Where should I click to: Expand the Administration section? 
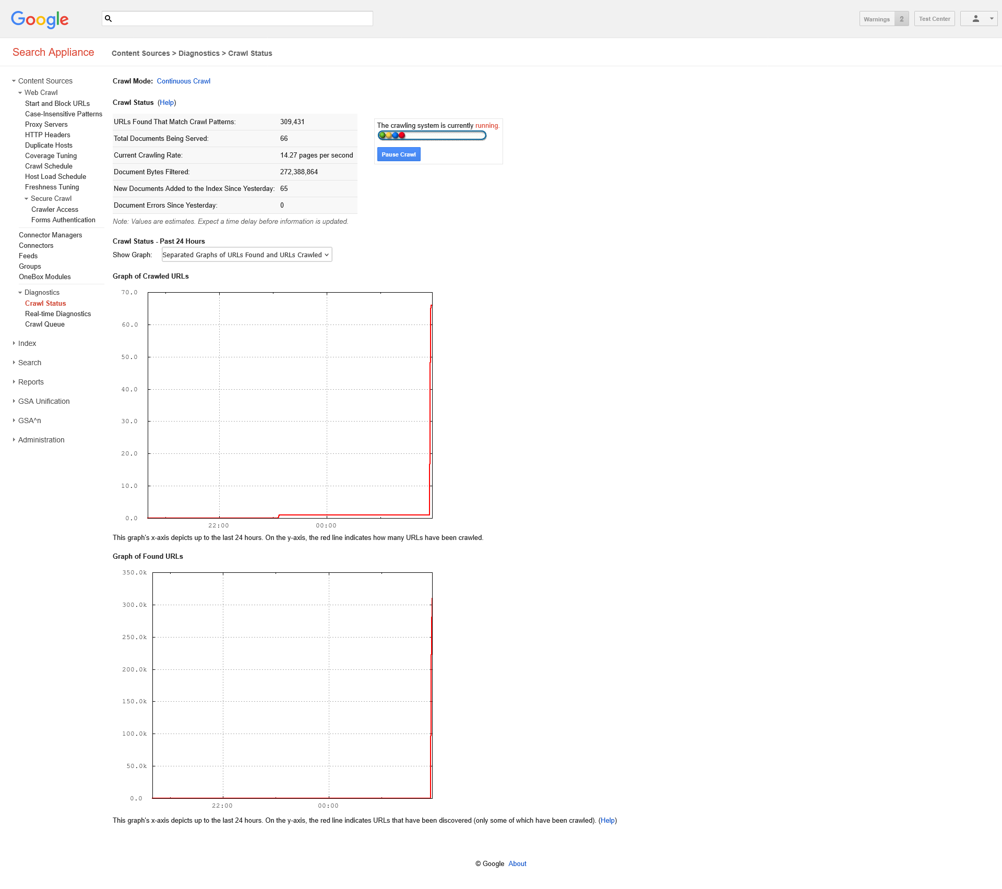[14, 440]
